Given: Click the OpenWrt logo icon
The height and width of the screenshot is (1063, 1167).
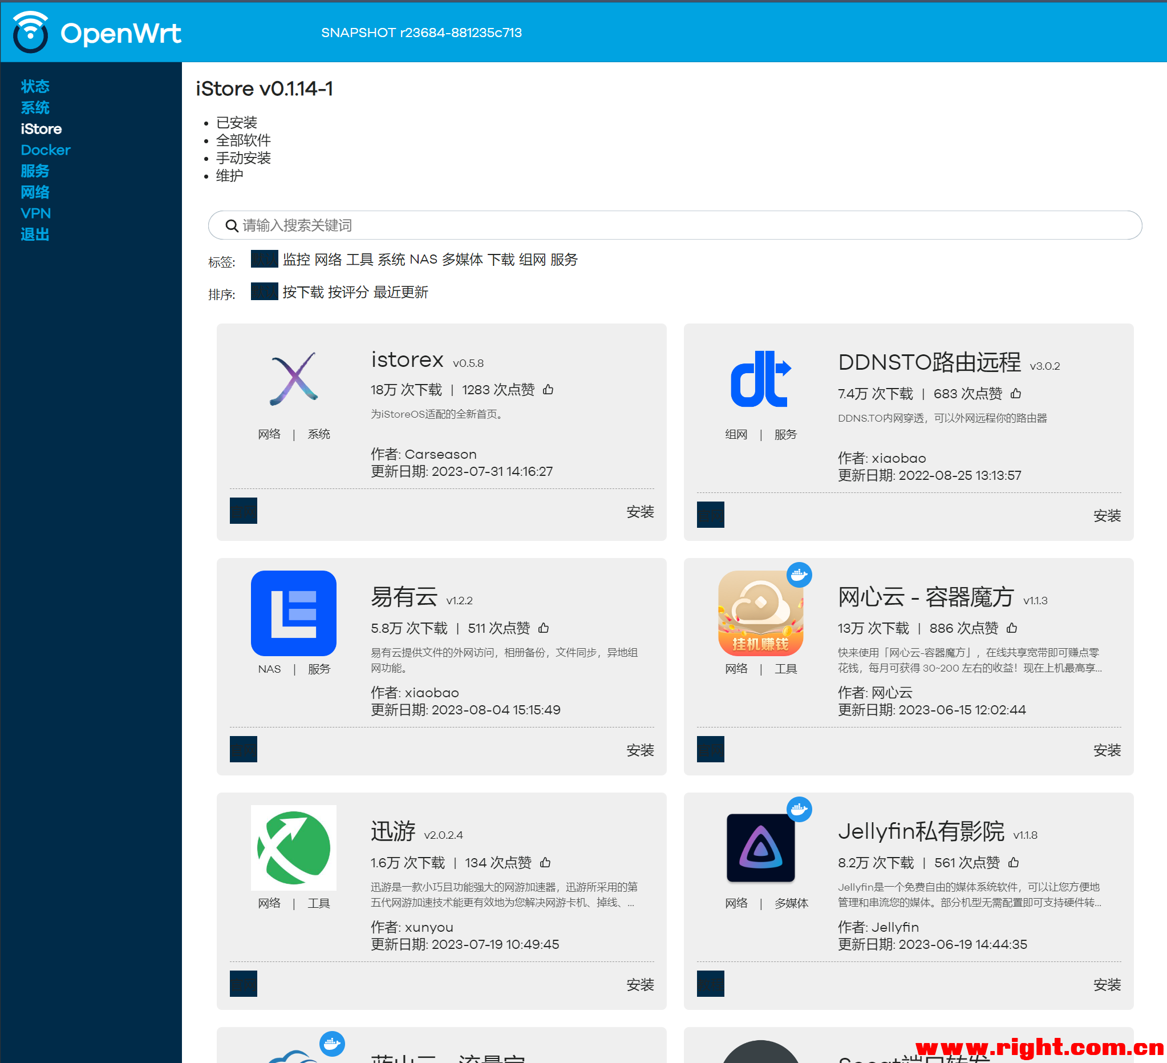Looking at the screenshot, I should (30, 32).
